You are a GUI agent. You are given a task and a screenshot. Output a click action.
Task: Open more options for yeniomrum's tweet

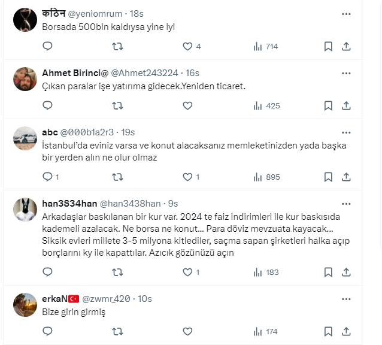tap(346, 13)
